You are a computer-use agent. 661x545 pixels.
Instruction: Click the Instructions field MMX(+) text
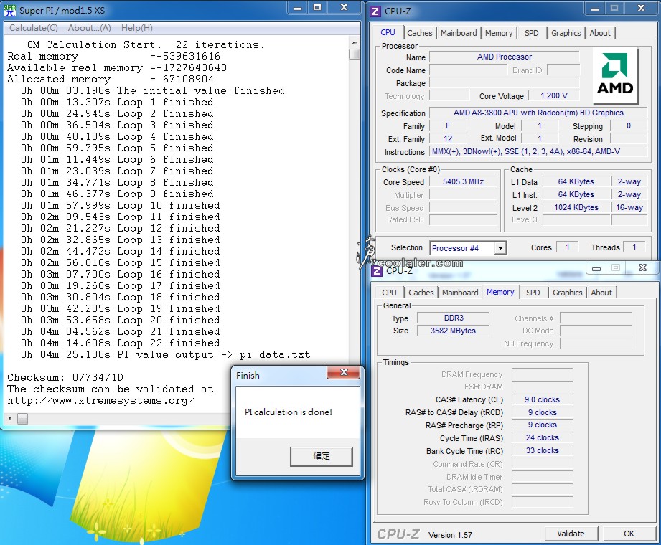(538, 151)
